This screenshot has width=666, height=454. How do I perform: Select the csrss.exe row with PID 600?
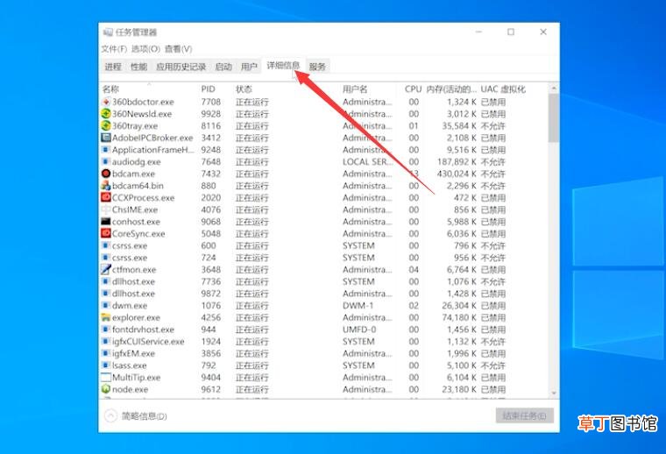click(x=324, y=245)
